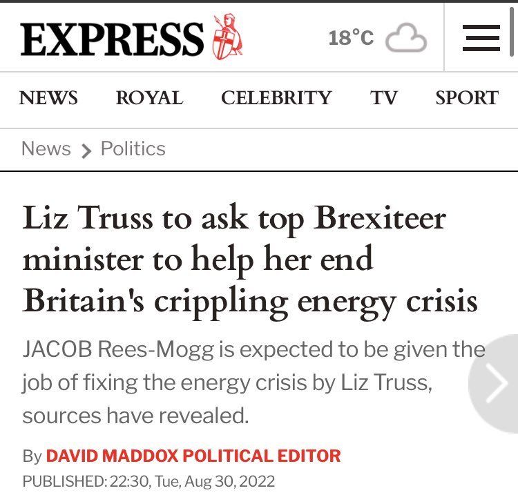Tap the 18°C temperature reading
The width and height of the screenshot is (518, 495).
(x=351, y=38)
